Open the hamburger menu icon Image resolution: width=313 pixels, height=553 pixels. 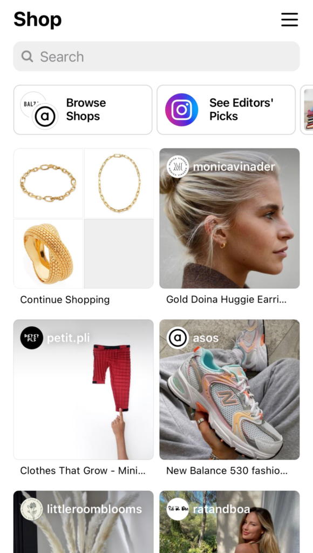pos(289,19)
